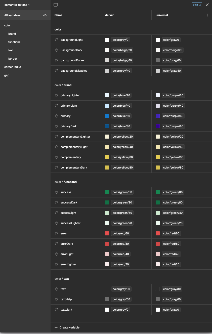This screenshot has width=212, height=334.
Task: Open darwin value color/blue/60 for primary
Action: pos(122,116)
